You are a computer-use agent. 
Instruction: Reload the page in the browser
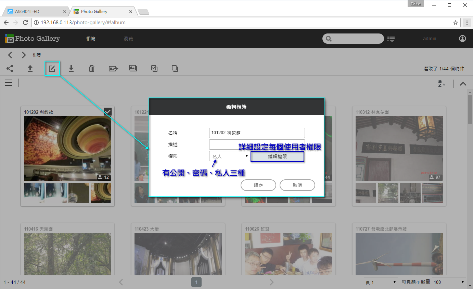(x=25, y=23)
